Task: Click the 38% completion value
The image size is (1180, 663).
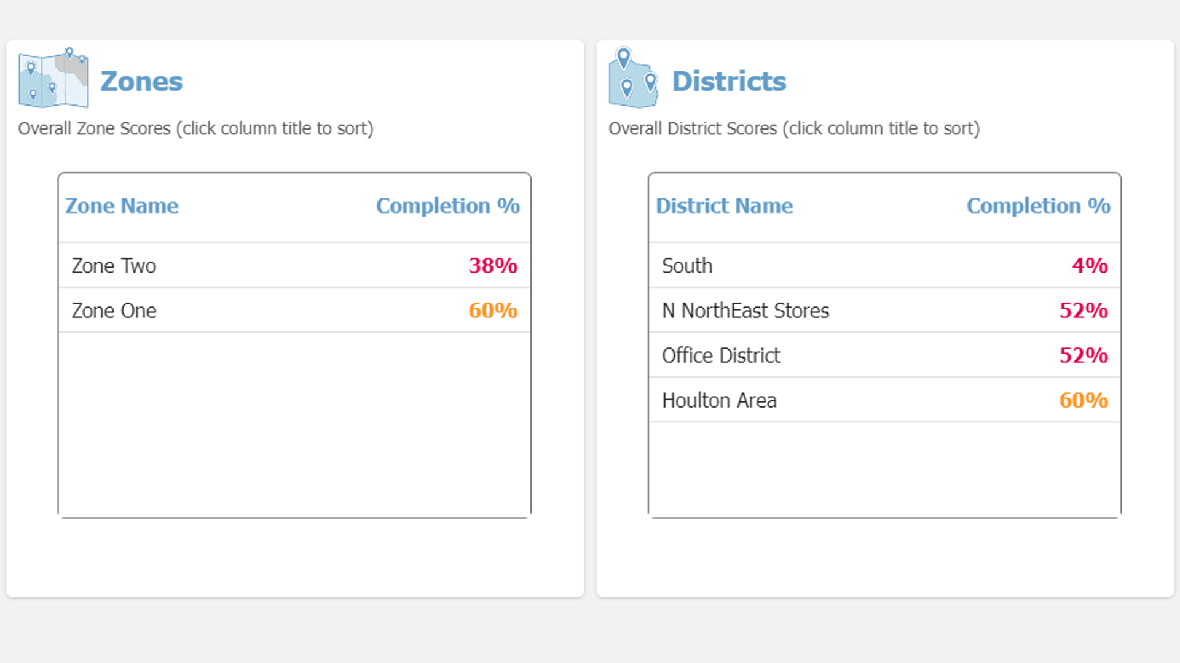Action: click(x=492, y=266)
